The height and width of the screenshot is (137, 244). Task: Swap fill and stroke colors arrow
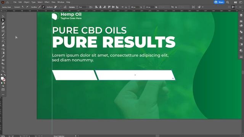click(x=5, y=75)
